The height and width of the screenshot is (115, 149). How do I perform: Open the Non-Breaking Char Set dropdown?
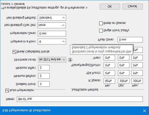point(52,25)
